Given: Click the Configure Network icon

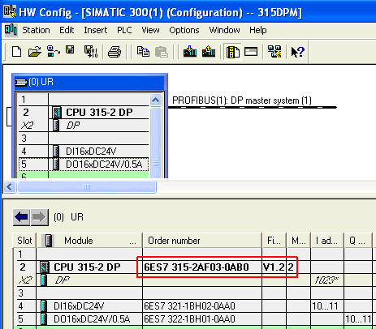Looking at the screenshot, I should [274, 51].
